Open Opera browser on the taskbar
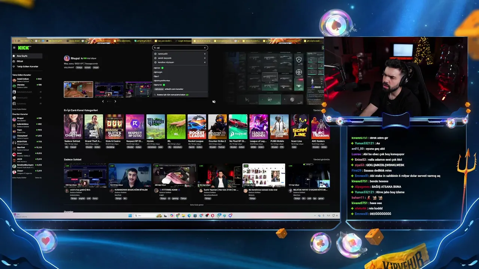The image size is (479, 269). 213,216
